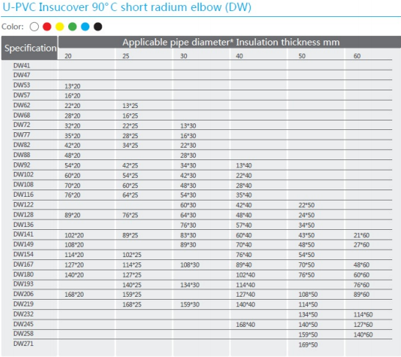Click the cell '35*20'

(x=73, y=136)
